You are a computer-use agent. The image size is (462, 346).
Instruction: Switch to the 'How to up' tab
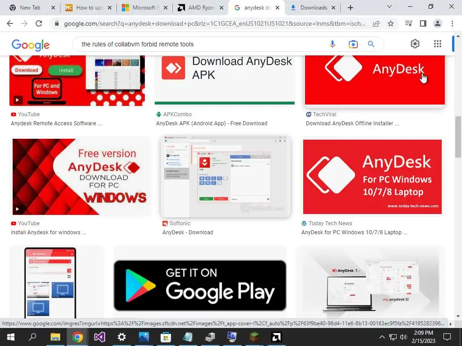tap(89, 8)
